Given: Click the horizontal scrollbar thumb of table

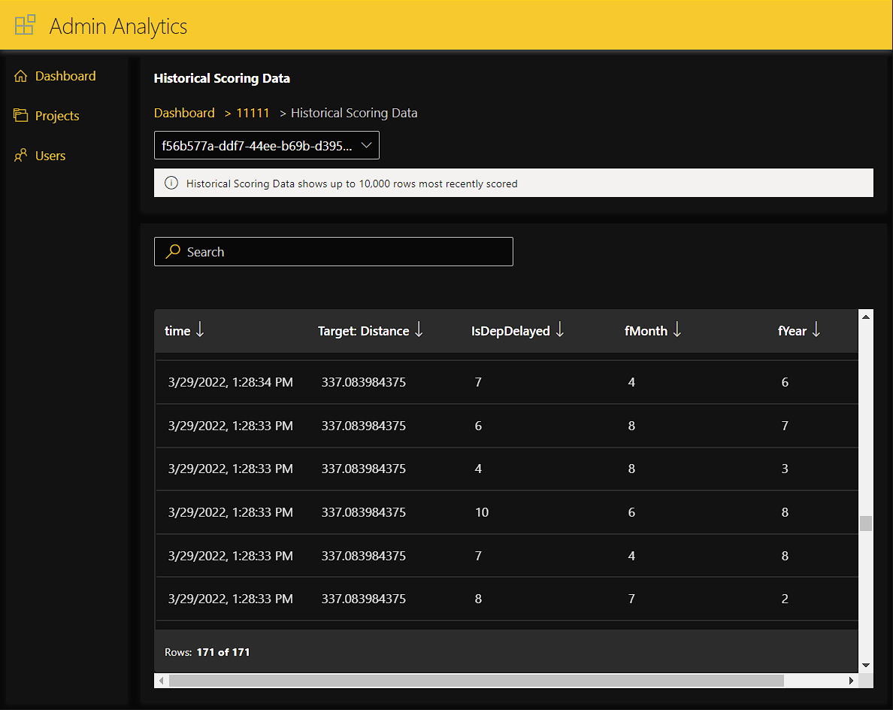Looking at the screenshot, I should (x=476, y=680).
